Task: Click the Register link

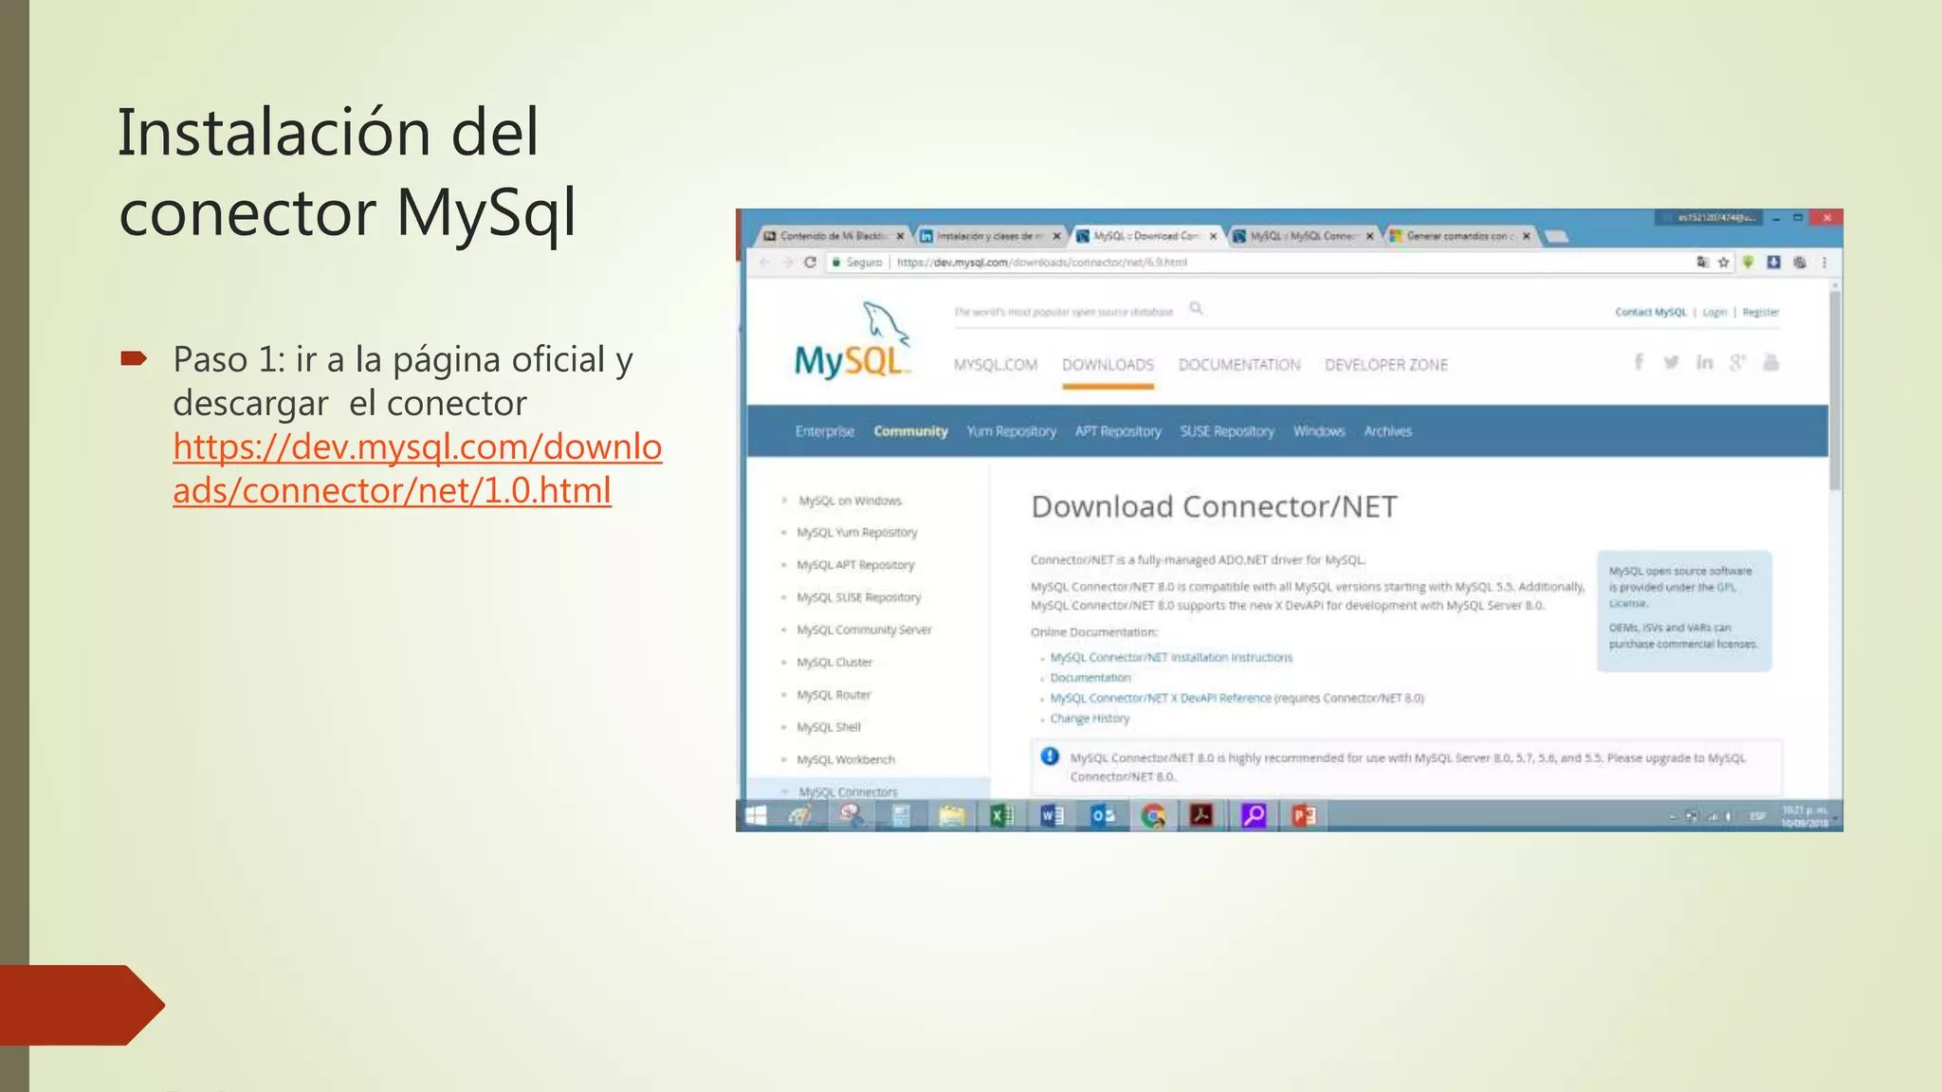Action: click(x=1761, y=312)
